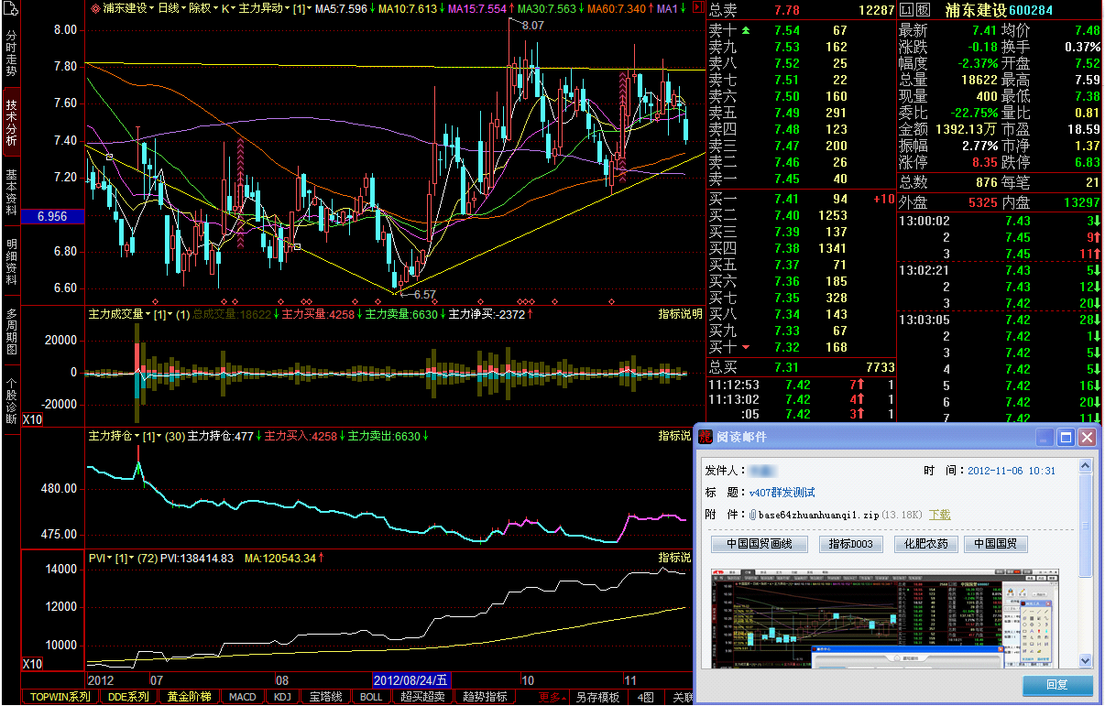Expand the 日线 period dropdown
1105x706 pixels.
coord(172,8)
